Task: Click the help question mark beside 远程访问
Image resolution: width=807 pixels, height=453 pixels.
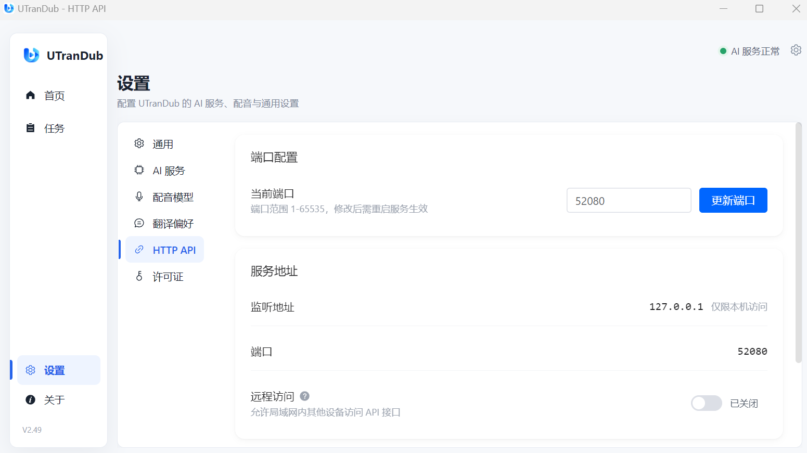Action: (x=305, y=396)
